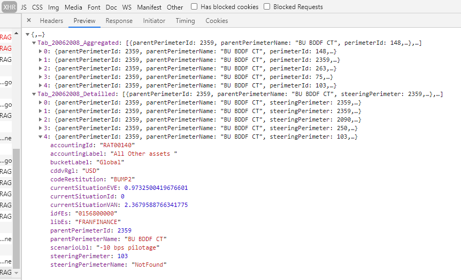Select scenarioLbl "-10 bps pilotage"
The image size is (461, 280).
128,247
